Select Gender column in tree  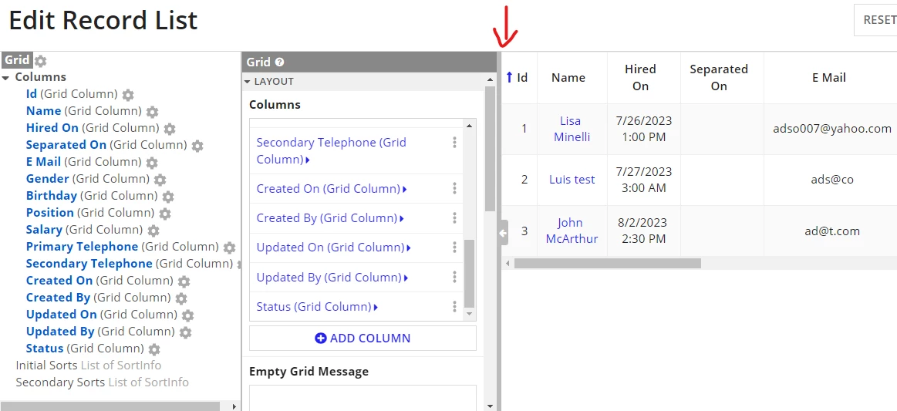point(48,179)
